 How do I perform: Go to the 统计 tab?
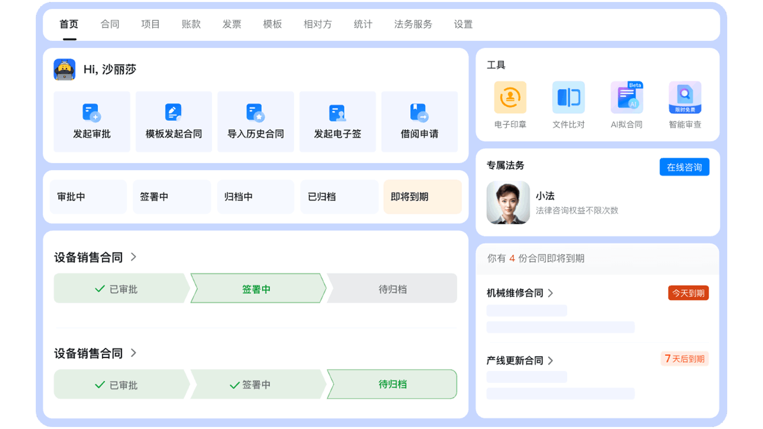(x=363, y=24)
